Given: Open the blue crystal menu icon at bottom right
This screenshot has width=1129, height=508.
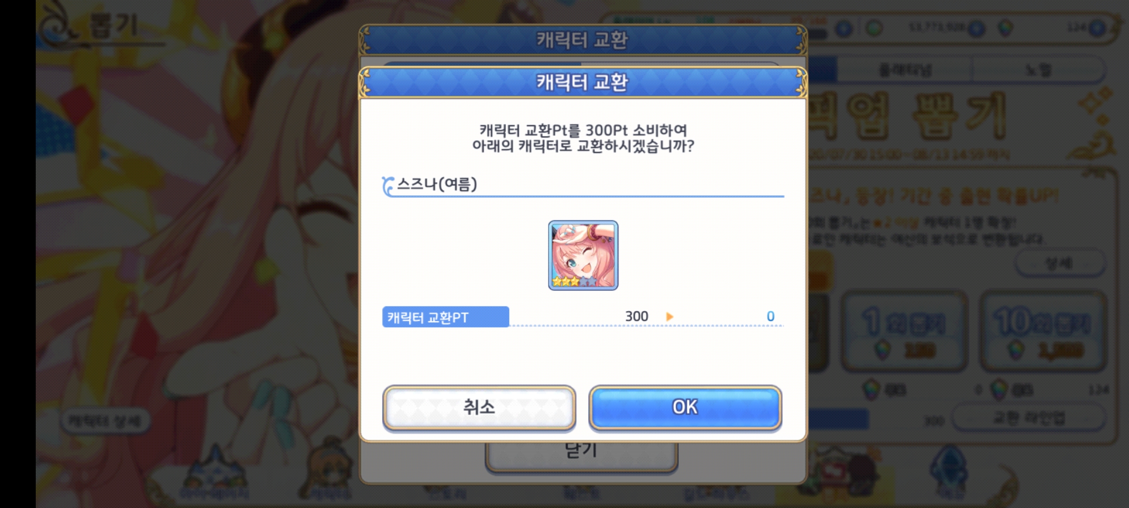Looking at the screenshot, I should coord(949,473).
